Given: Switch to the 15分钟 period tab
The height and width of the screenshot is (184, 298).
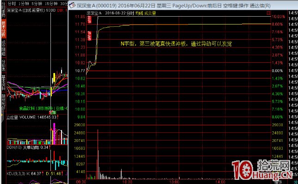Looking at the screenshot, I should pos(51,4).
